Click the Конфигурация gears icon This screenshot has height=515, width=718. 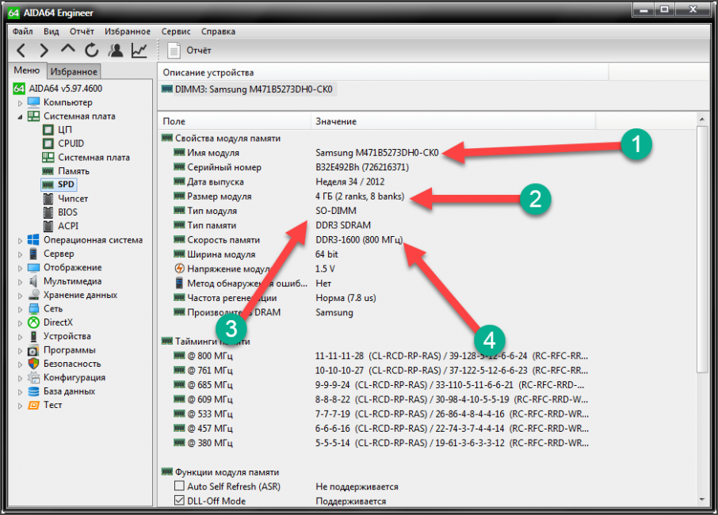[x=33, y=377]
